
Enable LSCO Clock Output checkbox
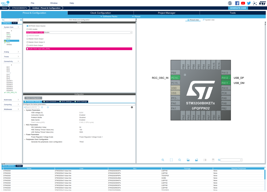click(28, 45)
